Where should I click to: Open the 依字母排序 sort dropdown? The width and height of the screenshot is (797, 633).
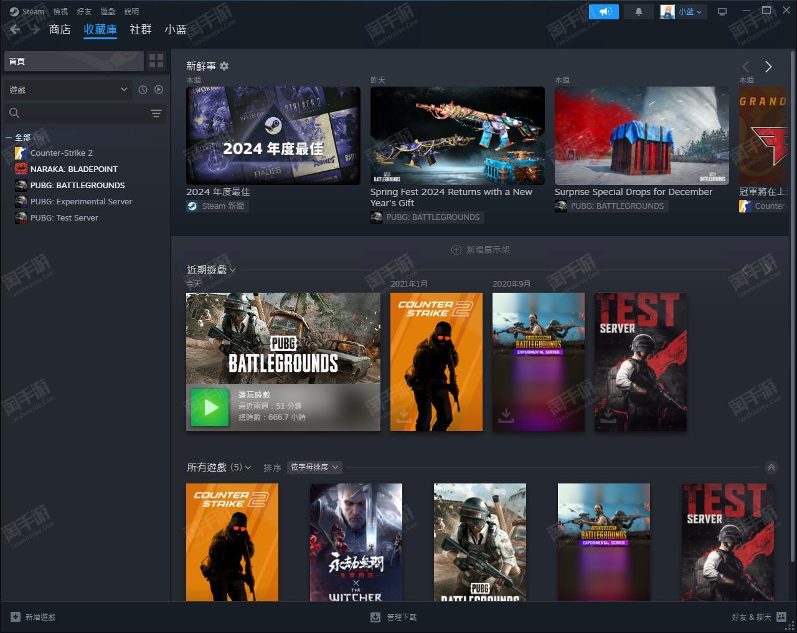[x=314, y=467]
